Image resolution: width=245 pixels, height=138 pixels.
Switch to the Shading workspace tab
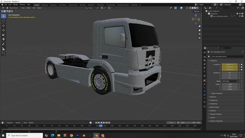coord(82,5)
